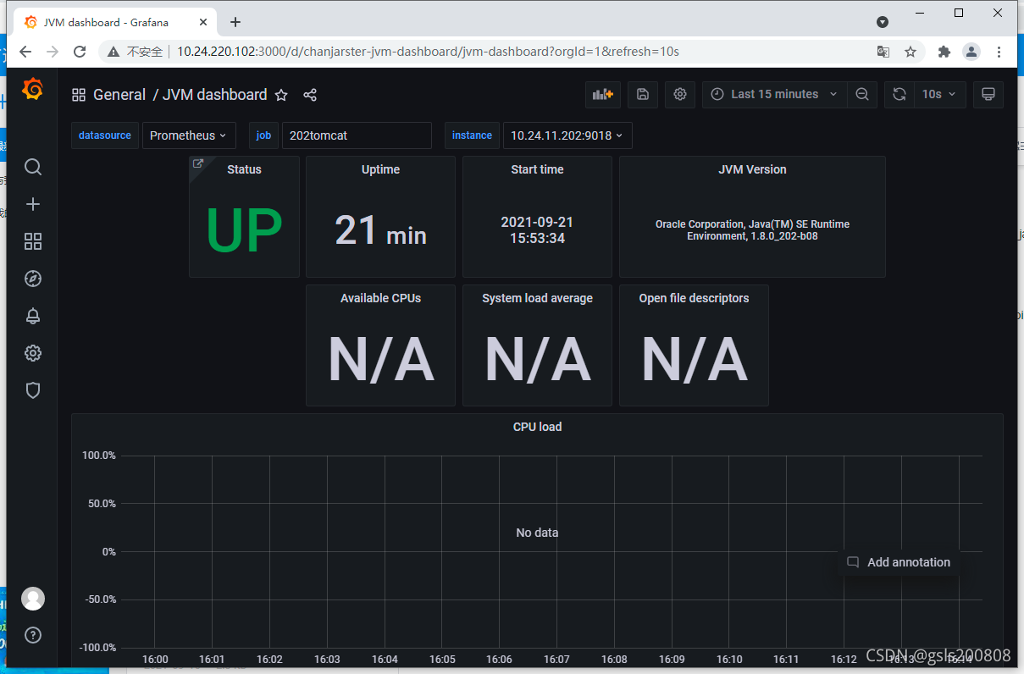Open the 10s refresh interval dropdown
The height and width of the screenshot is (674, 1024).
pos(939,94)
